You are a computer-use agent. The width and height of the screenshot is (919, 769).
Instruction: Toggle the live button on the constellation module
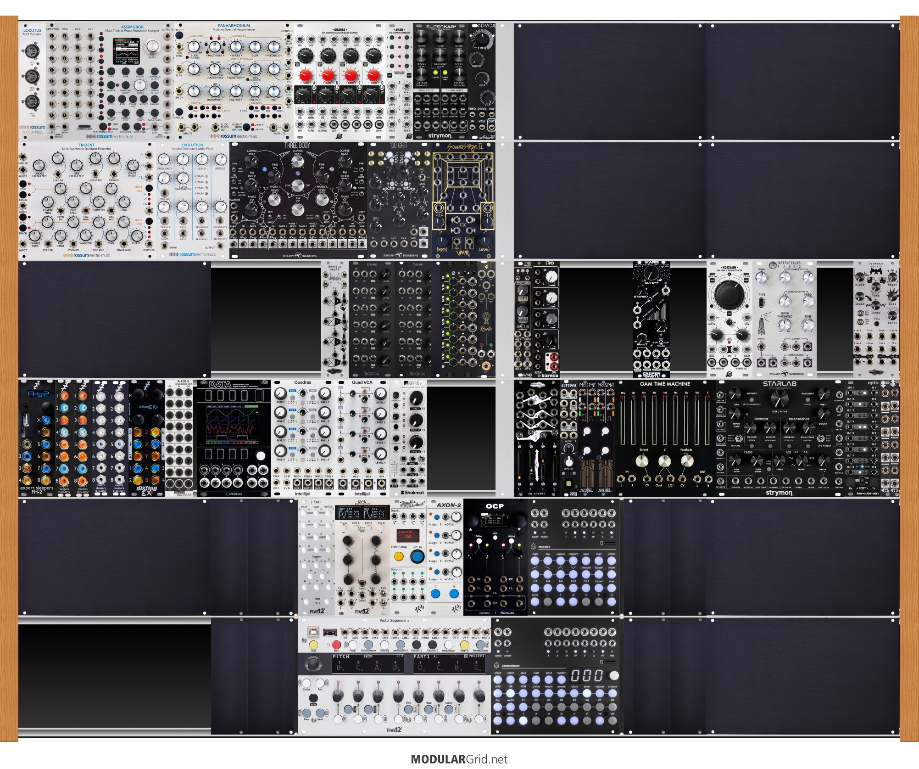coord(498,720)
